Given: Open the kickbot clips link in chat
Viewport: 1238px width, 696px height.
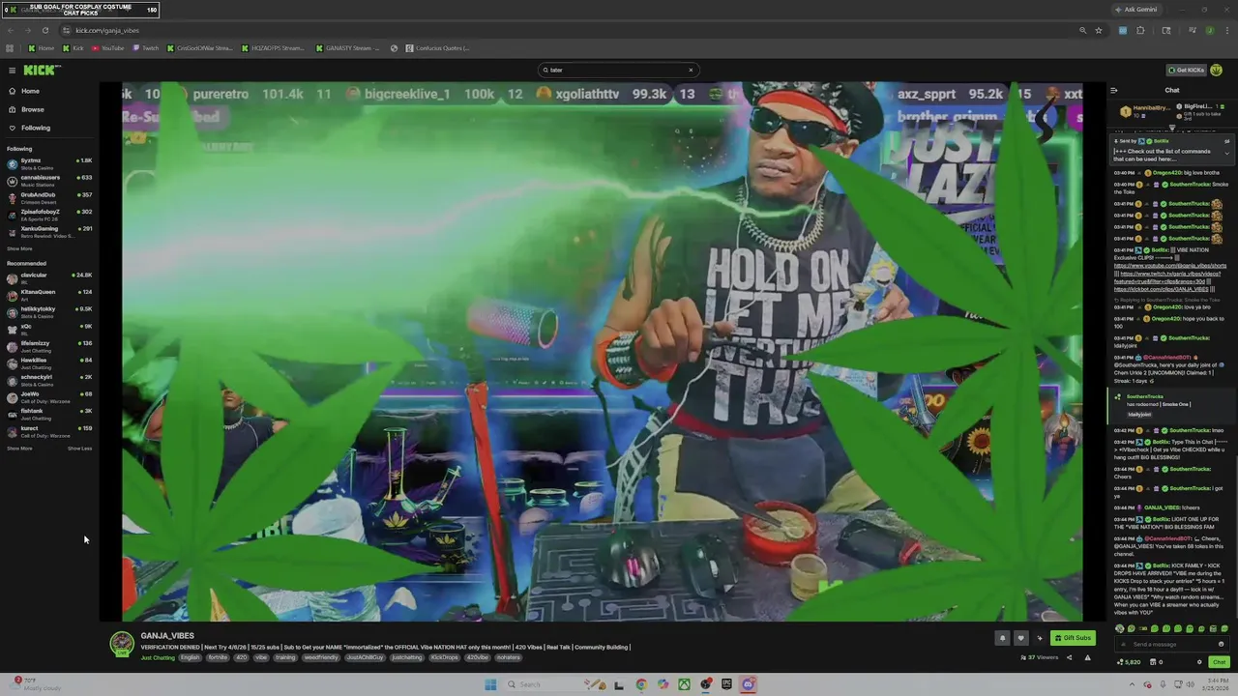Looking at the screenshot, I should 1162,289.
